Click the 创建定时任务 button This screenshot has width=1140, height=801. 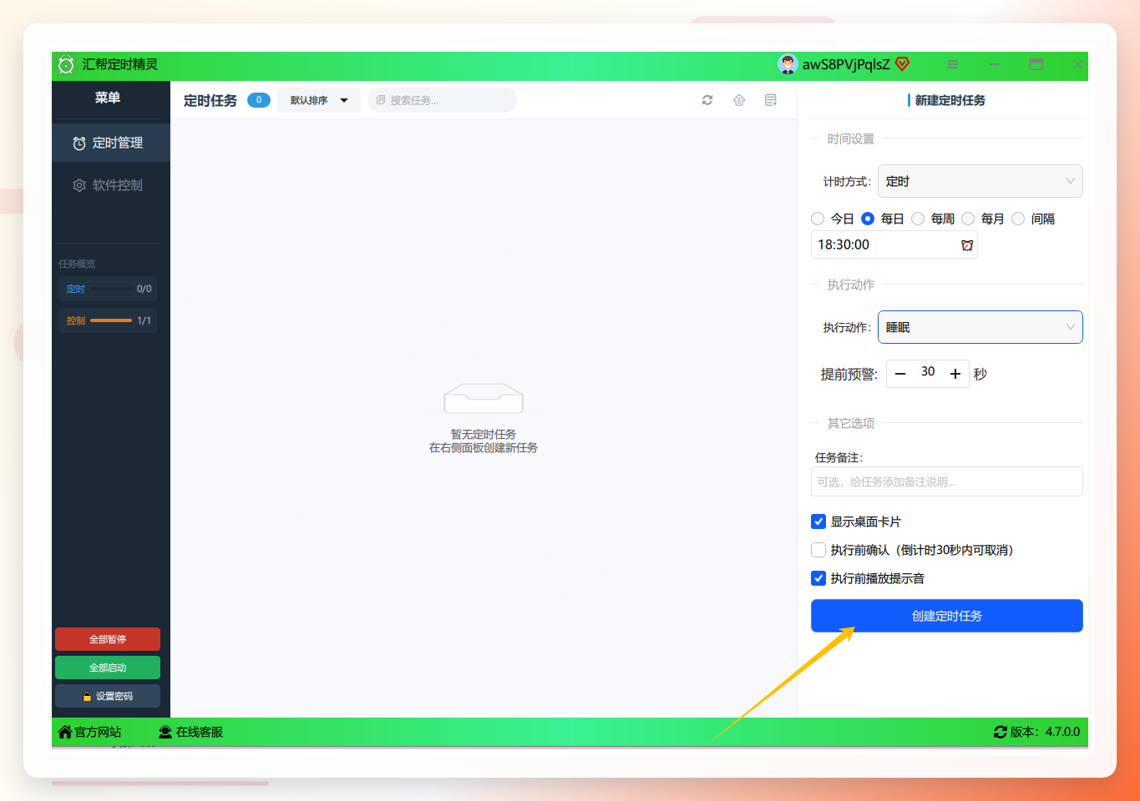click(x=947, y=616)
